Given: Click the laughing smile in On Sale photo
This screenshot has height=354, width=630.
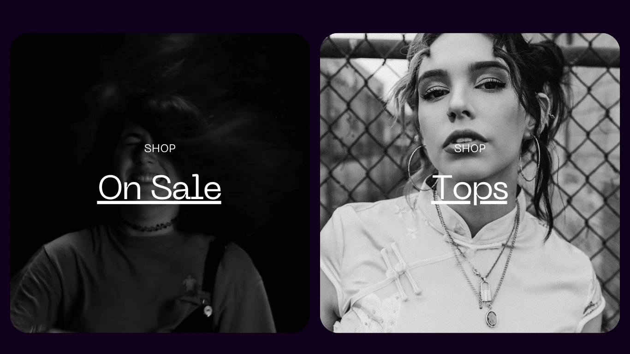Looking at the screenshot, I should point(144,178).
